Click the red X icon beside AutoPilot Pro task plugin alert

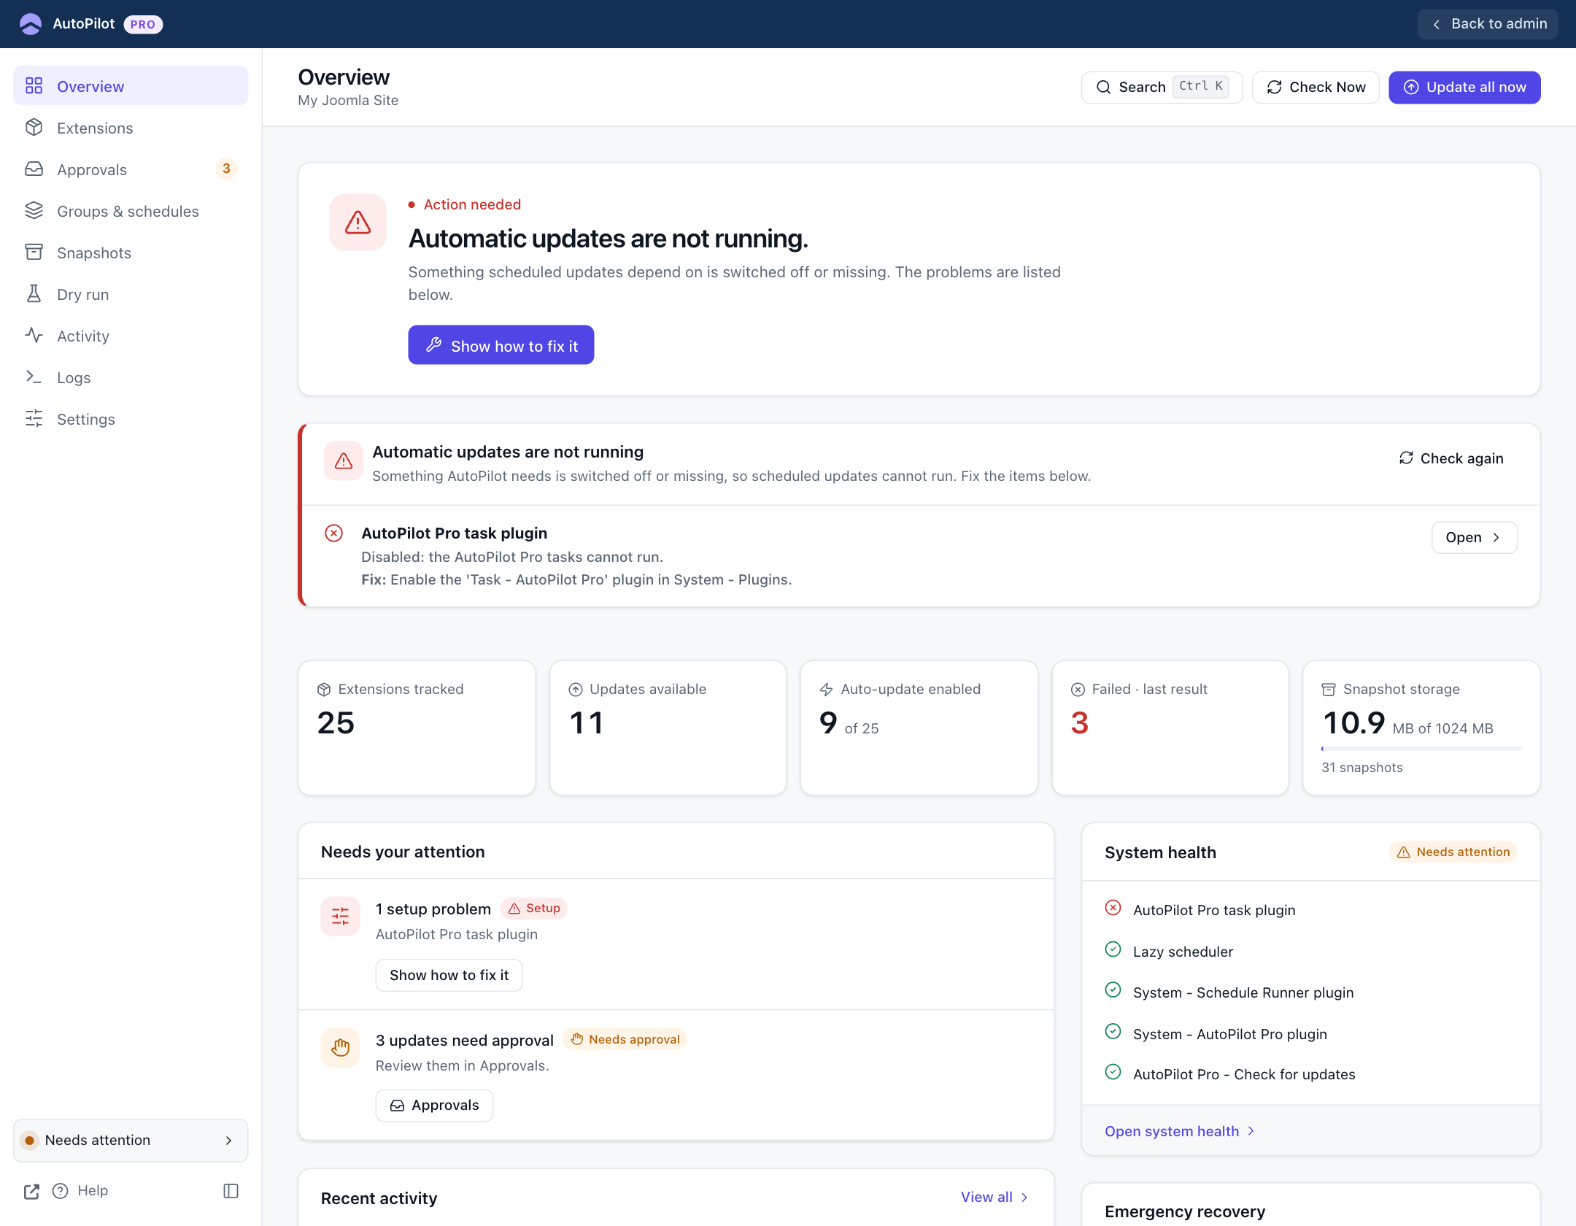click(x=333, y=533)
